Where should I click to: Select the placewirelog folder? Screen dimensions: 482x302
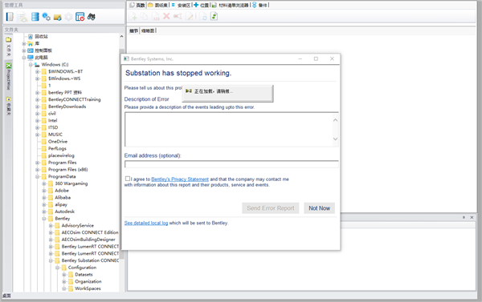click(61, 155)
